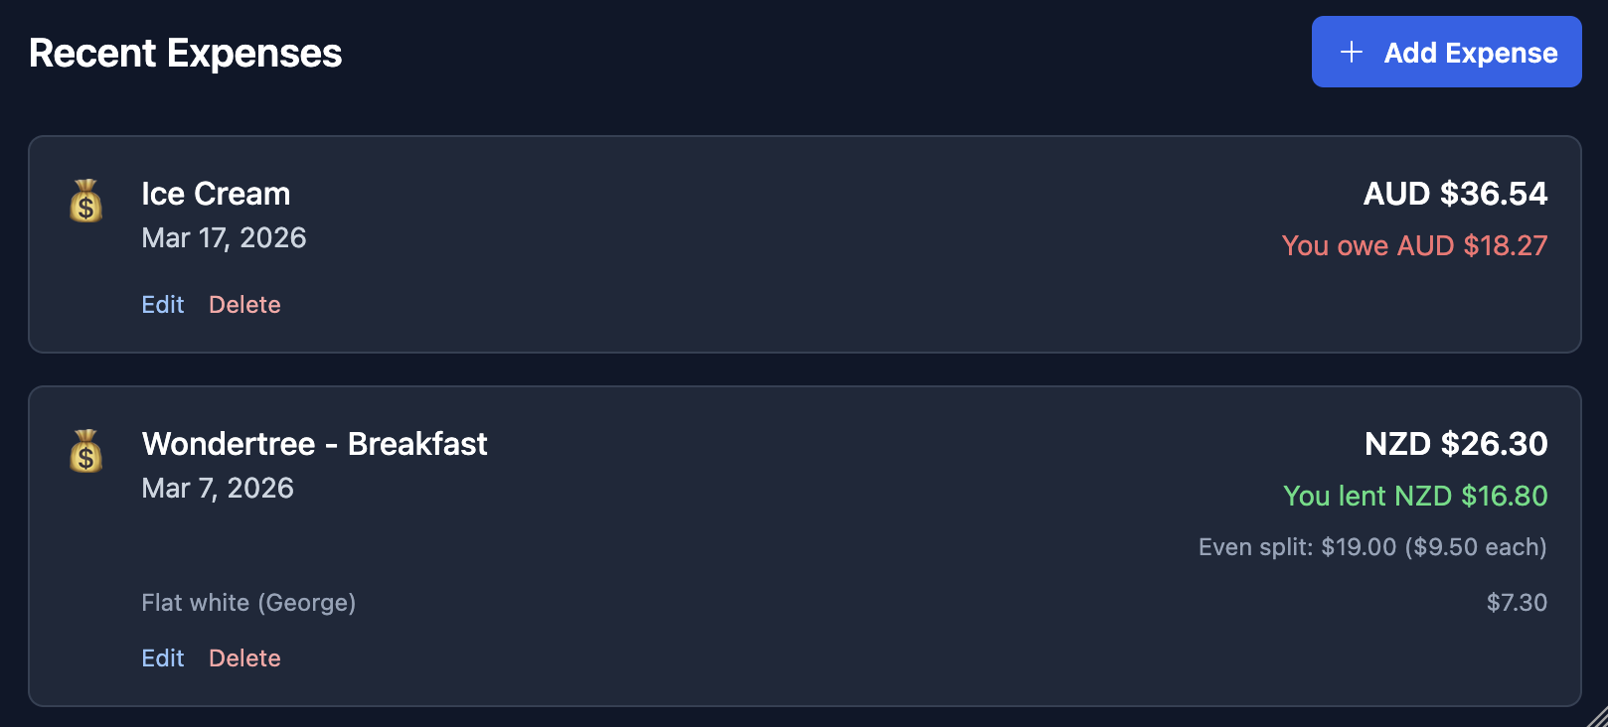Delete the Ice Cream expense

pos(244,305)
